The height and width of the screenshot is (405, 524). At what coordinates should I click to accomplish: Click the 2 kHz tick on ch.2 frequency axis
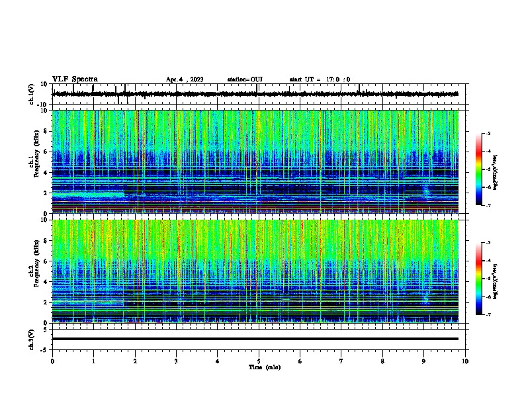click(x=46, y=302)
